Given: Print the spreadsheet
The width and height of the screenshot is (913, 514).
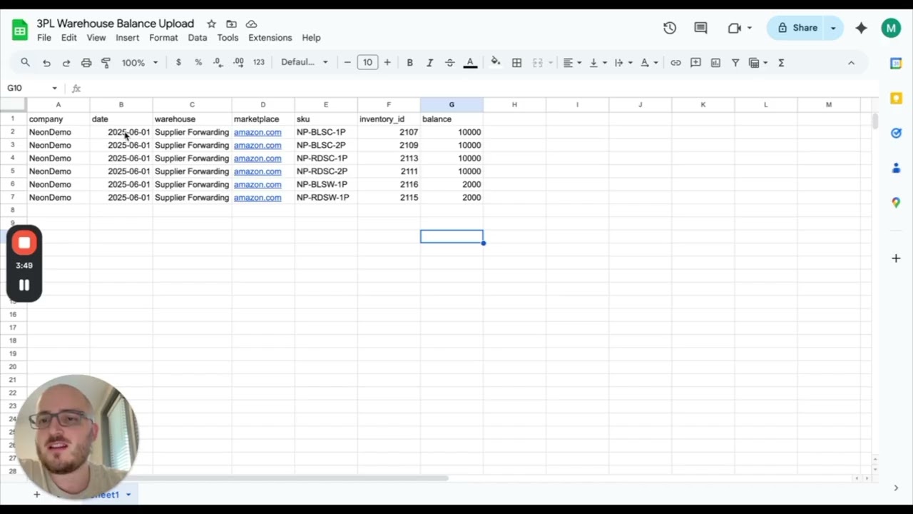Looking at the screenshot, I should click(86, 63).
